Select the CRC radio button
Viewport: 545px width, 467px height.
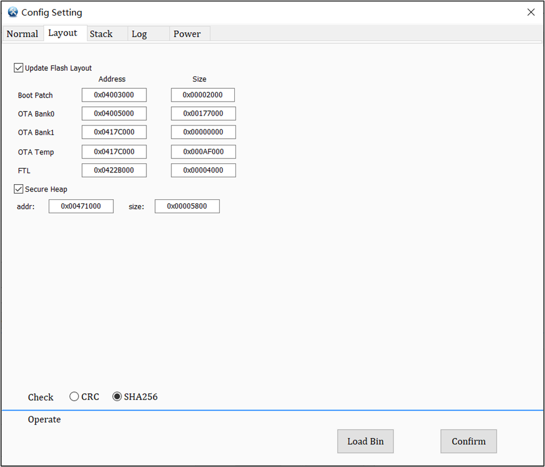(x=74, y=396)
